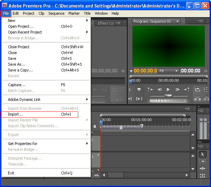Set an unnumbered marker in Program monitor
This screenshot has height=187, width=211.
tap(139, 89)
